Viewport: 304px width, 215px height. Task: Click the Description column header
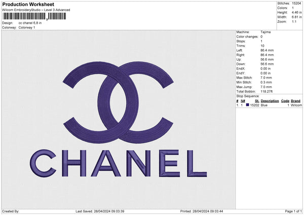click(x=270, y=101)
